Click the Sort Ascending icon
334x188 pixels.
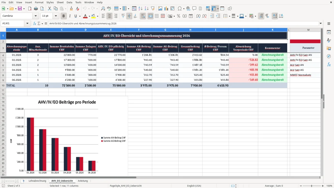click(140, 9)
